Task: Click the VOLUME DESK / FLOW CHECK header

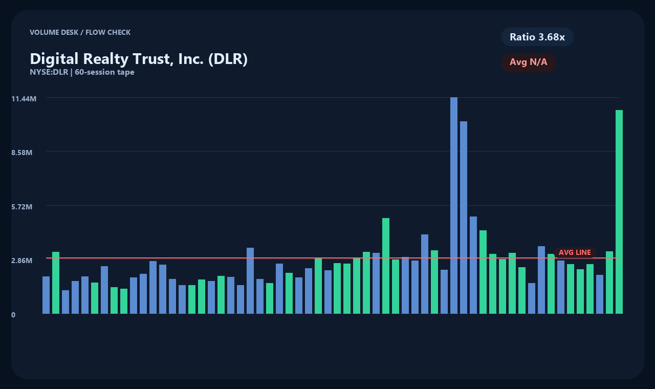Action: (80, 32)
